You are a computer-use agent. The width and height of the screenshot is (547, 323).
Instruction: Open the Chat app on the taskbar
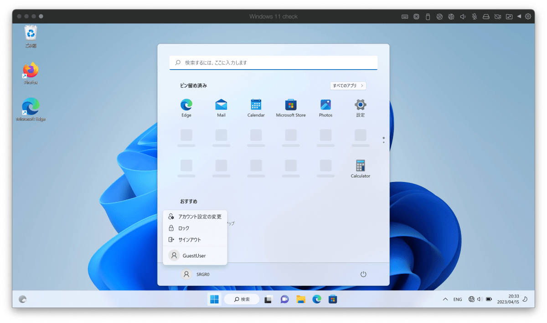[x=285, y=299]
